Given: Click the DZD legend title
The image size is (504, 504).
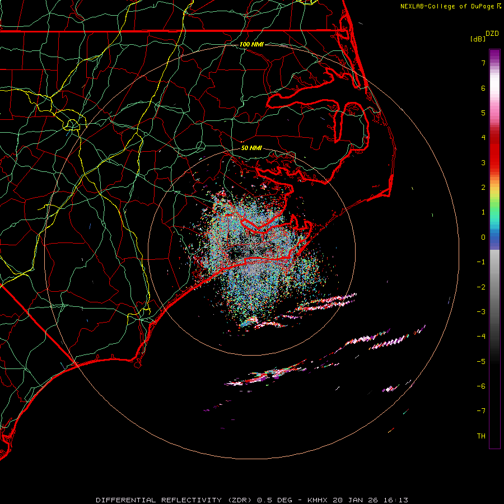Looking at the screenshot, I should (x=492, y=34).
